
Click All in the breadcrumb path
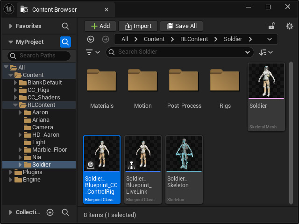point(125,39)
